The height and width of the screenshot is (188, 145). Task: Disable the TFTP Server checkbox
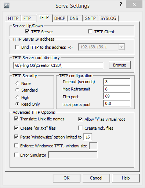[x=27, y=32]
